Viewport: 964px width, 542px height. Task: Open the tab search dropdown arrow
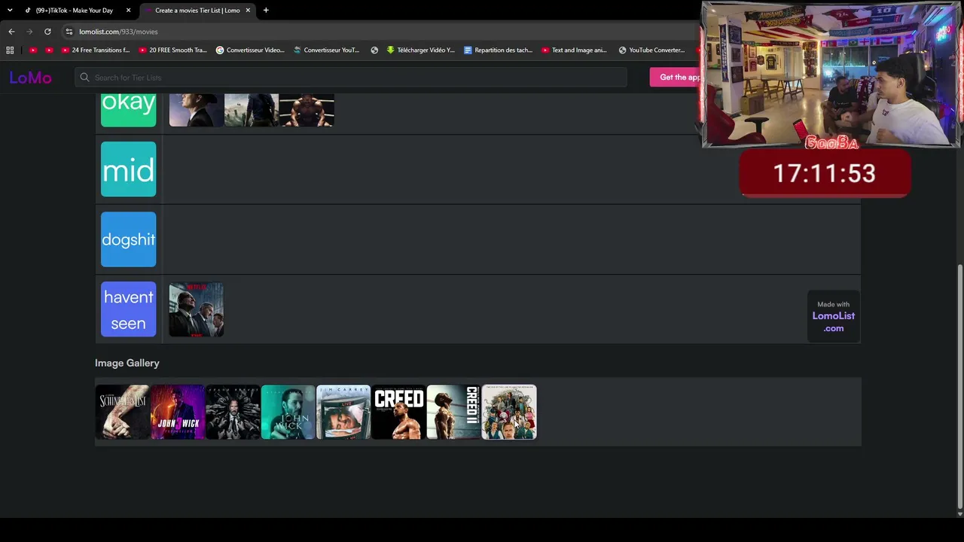click(x=10, y=11)
